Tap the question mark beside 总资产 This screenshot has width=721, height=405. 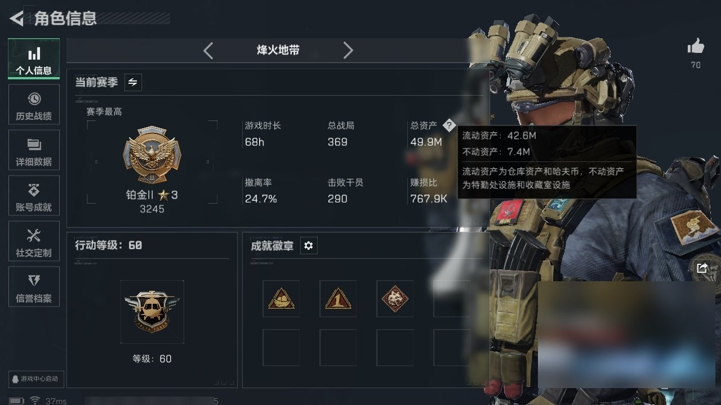448,125
